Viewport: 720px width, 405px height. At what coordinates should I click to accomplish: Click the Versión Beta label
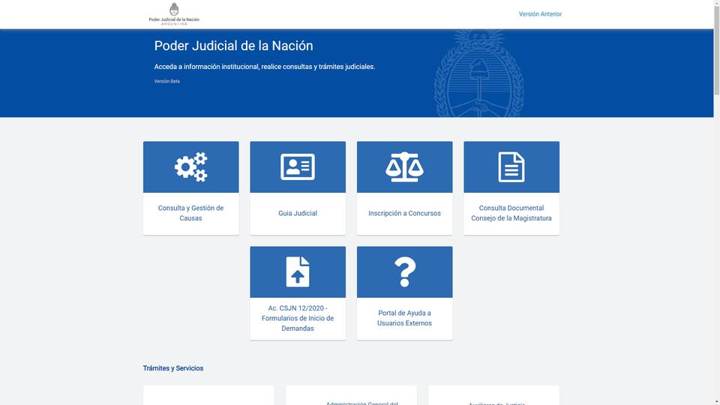[x=166, y=81]
